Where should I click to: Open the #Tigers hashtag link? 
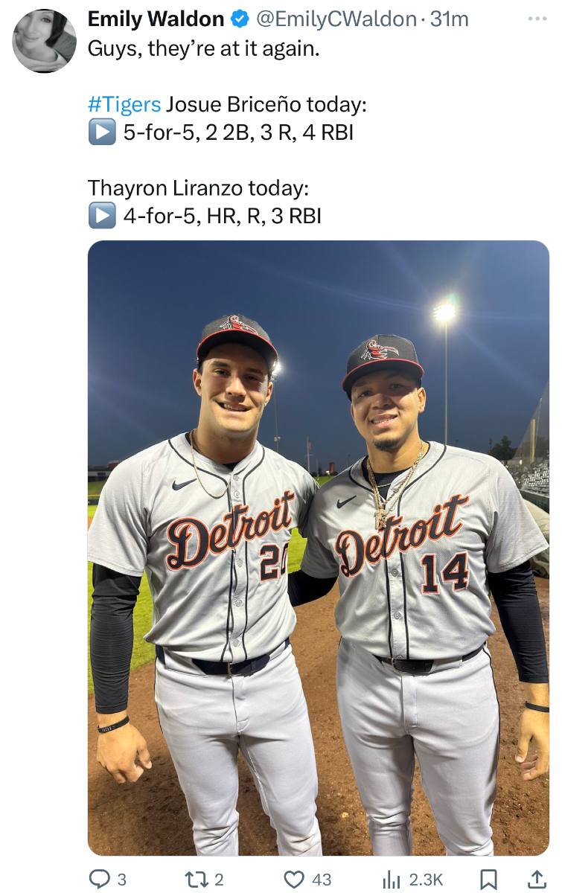tap(124, 104)
